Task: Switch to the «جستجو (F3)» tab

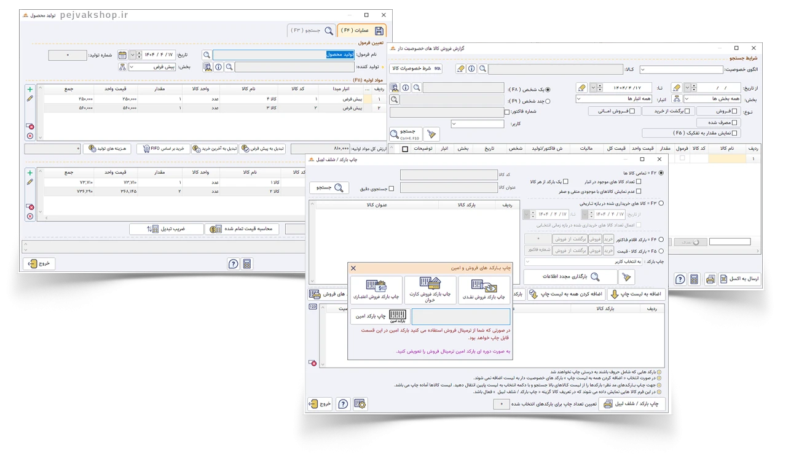Action: [x=311, y=29]
